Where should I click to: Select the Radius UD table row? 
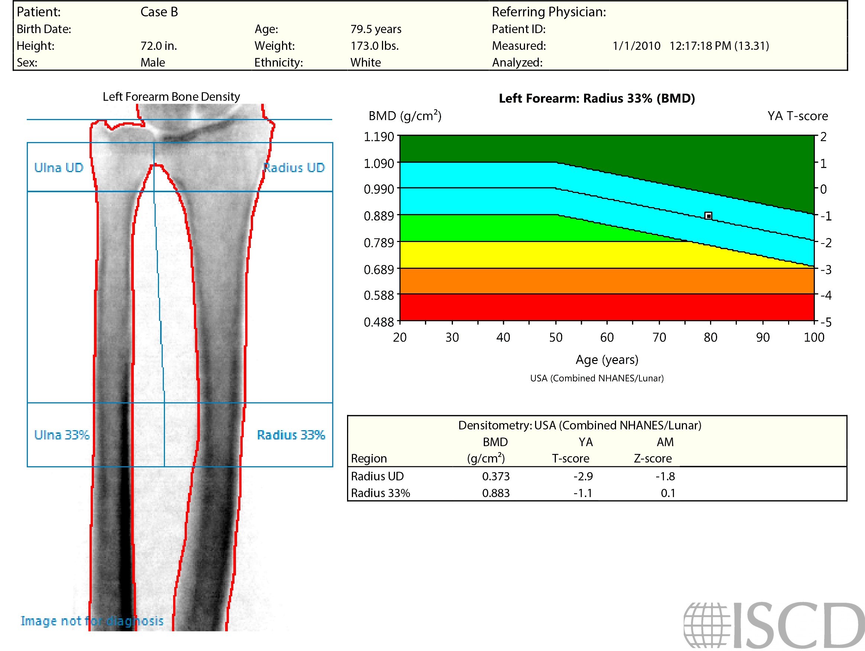[378, 477]
